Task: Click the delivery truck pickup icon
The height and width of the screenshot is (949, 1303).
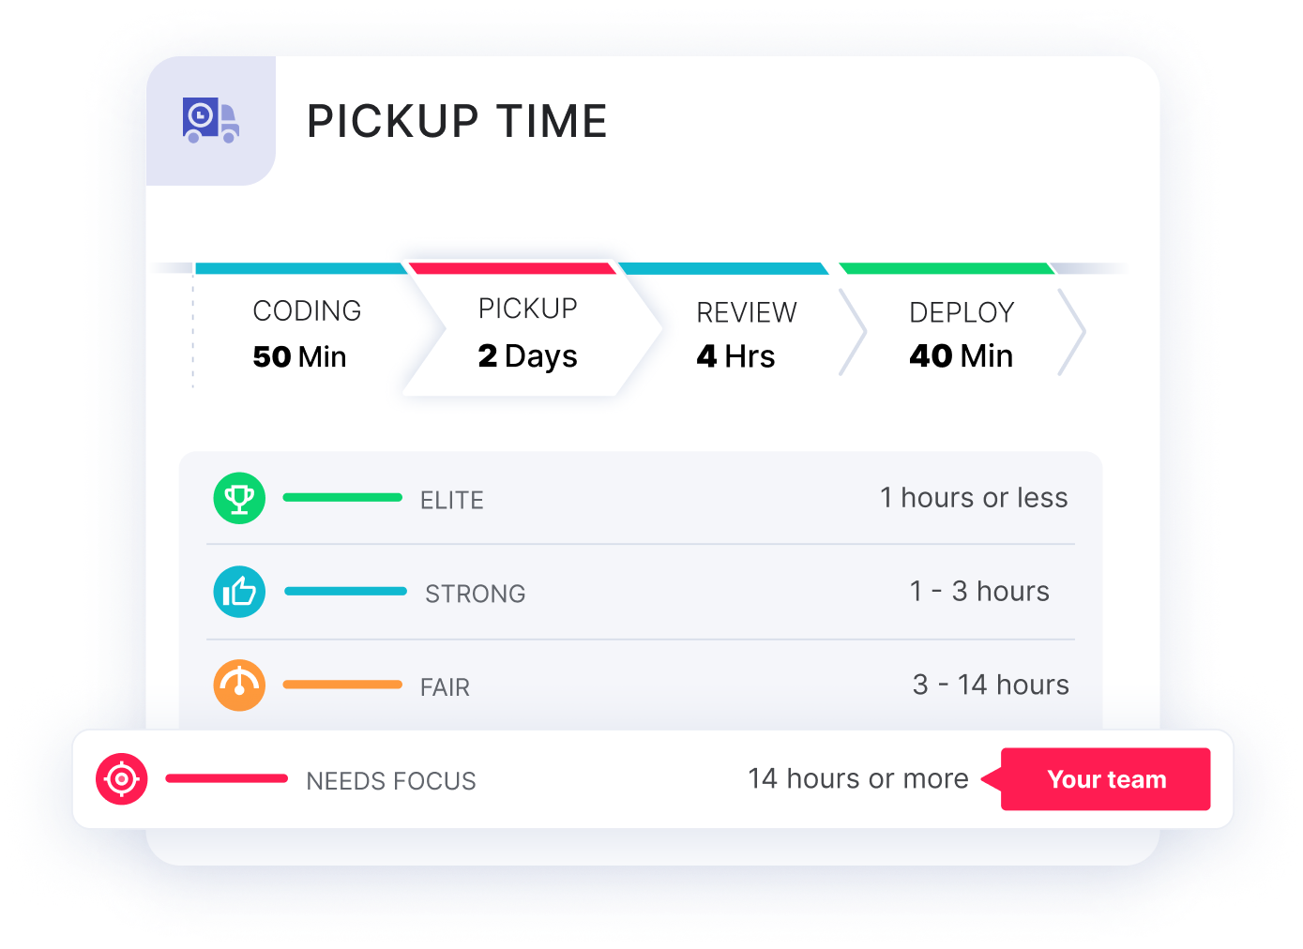Action: [x=211, y=120]
